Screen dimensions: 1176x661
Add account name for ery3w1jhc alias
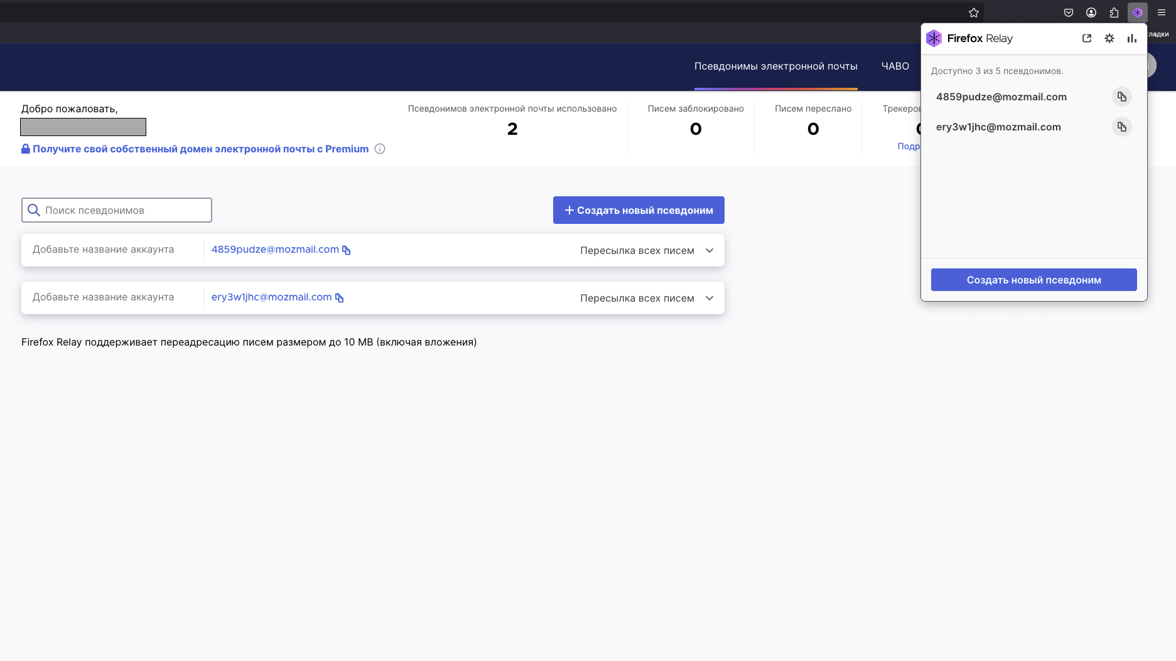point(104,297)
